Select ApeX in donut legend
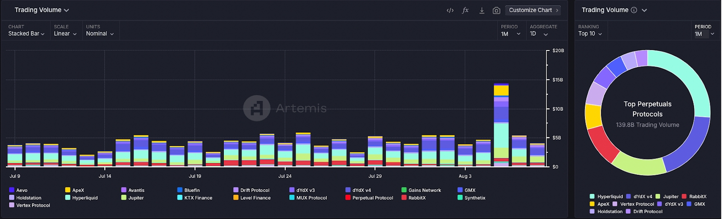The width and height of the screenshot is (722, 219). point(599,204)
